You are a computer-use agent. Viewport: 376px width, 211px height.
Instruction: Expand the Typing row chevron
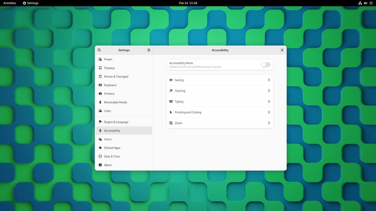pyautogui.click(x=269, y=101)
